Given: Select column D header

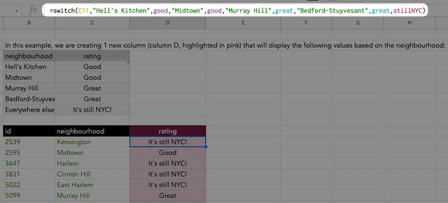Looking at the screenshot, I should [167, 23].
